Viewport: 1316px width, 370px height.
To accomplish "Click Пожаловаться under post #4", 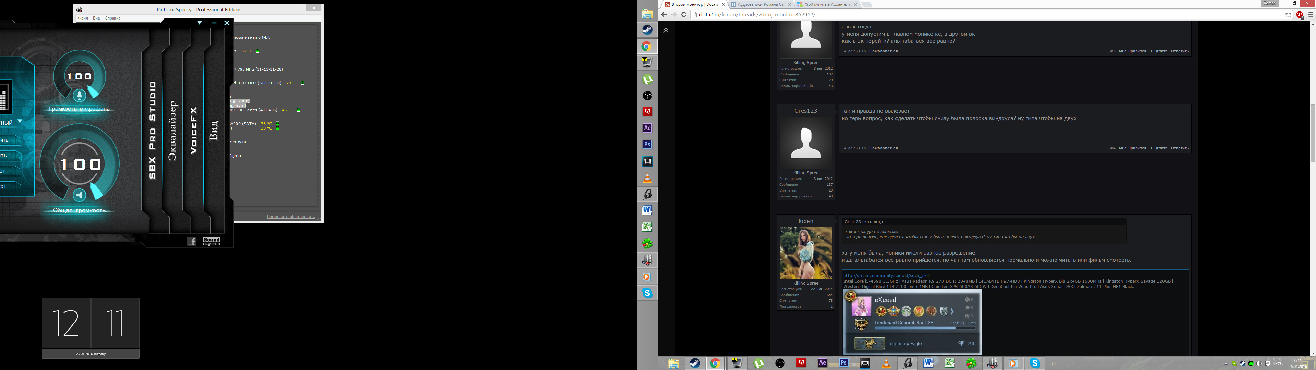I will click(883, 148).
